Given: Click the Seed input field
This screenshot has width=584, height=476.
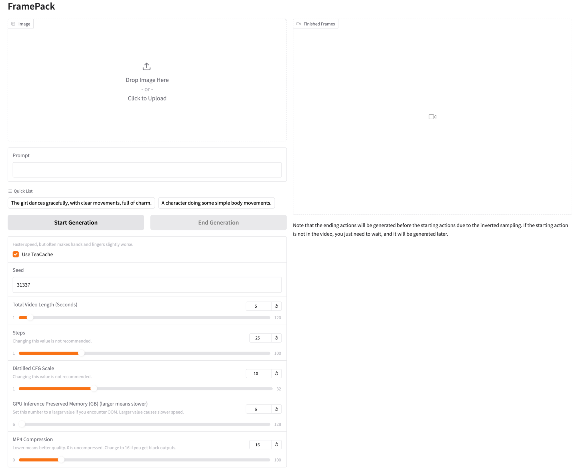Looking at the screenshot, I should pos(147,285).
